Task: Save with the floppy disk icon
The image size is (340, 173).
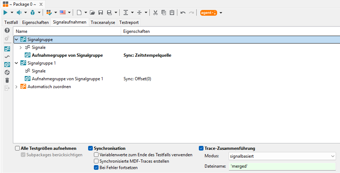Action: 101,13
